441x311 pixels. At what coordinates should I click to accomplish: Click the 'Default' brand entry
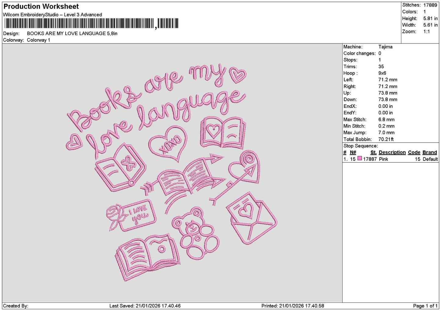[430, 159]
